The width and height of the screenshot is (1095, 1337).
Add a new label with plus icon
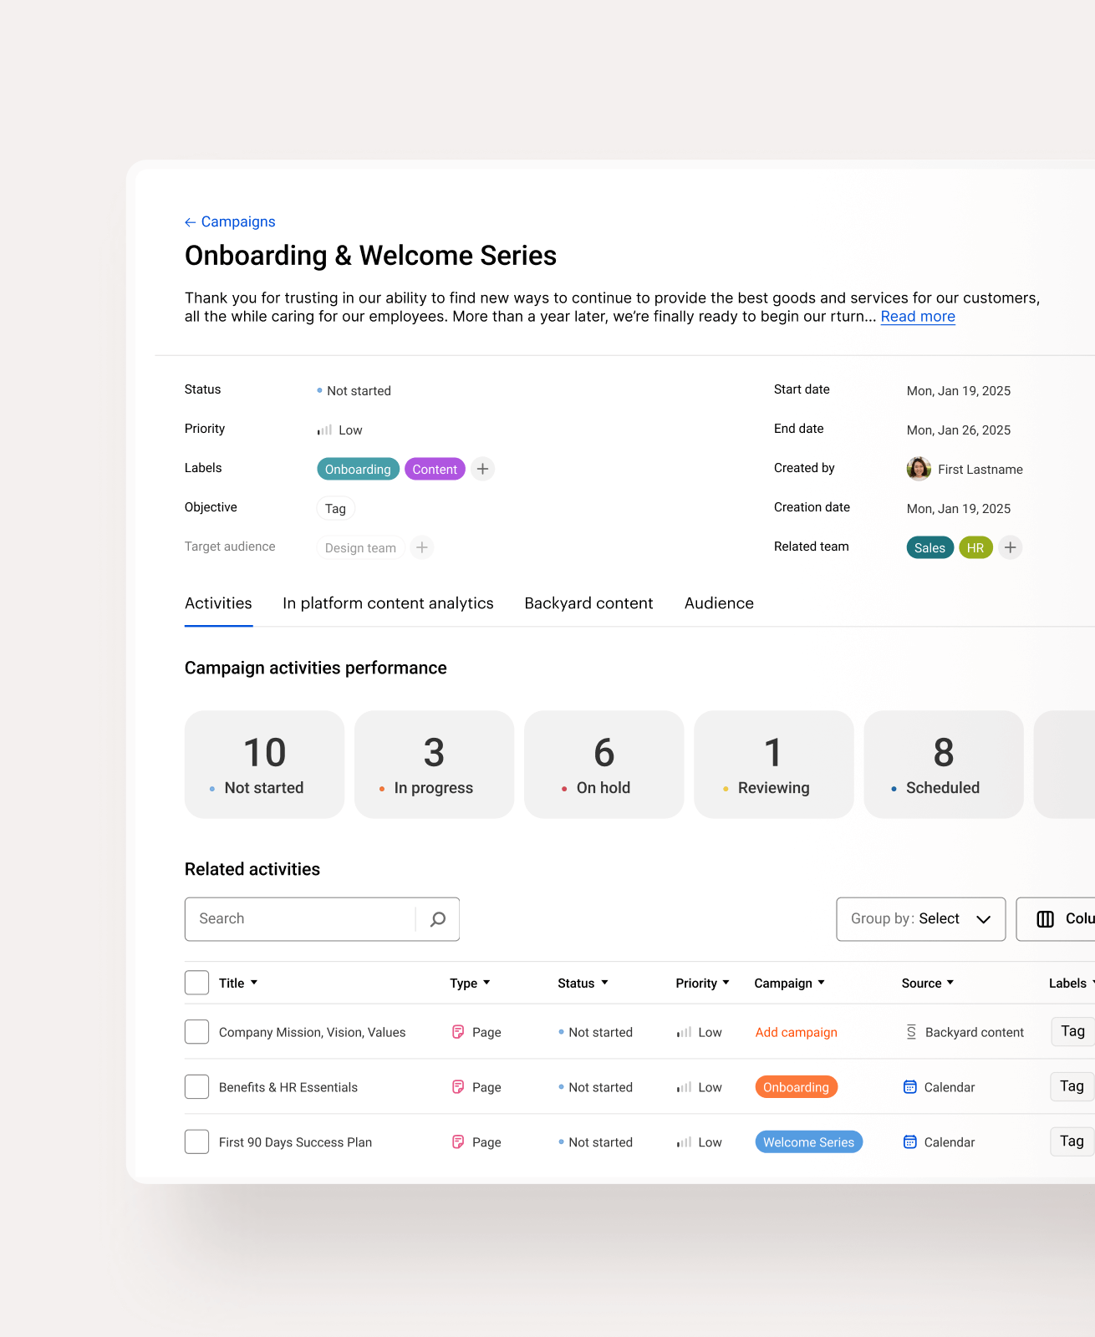[482, 469]
